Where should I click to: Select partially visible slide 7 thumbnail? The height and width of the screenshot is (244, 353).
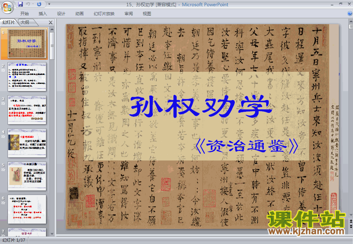[27, 232]
